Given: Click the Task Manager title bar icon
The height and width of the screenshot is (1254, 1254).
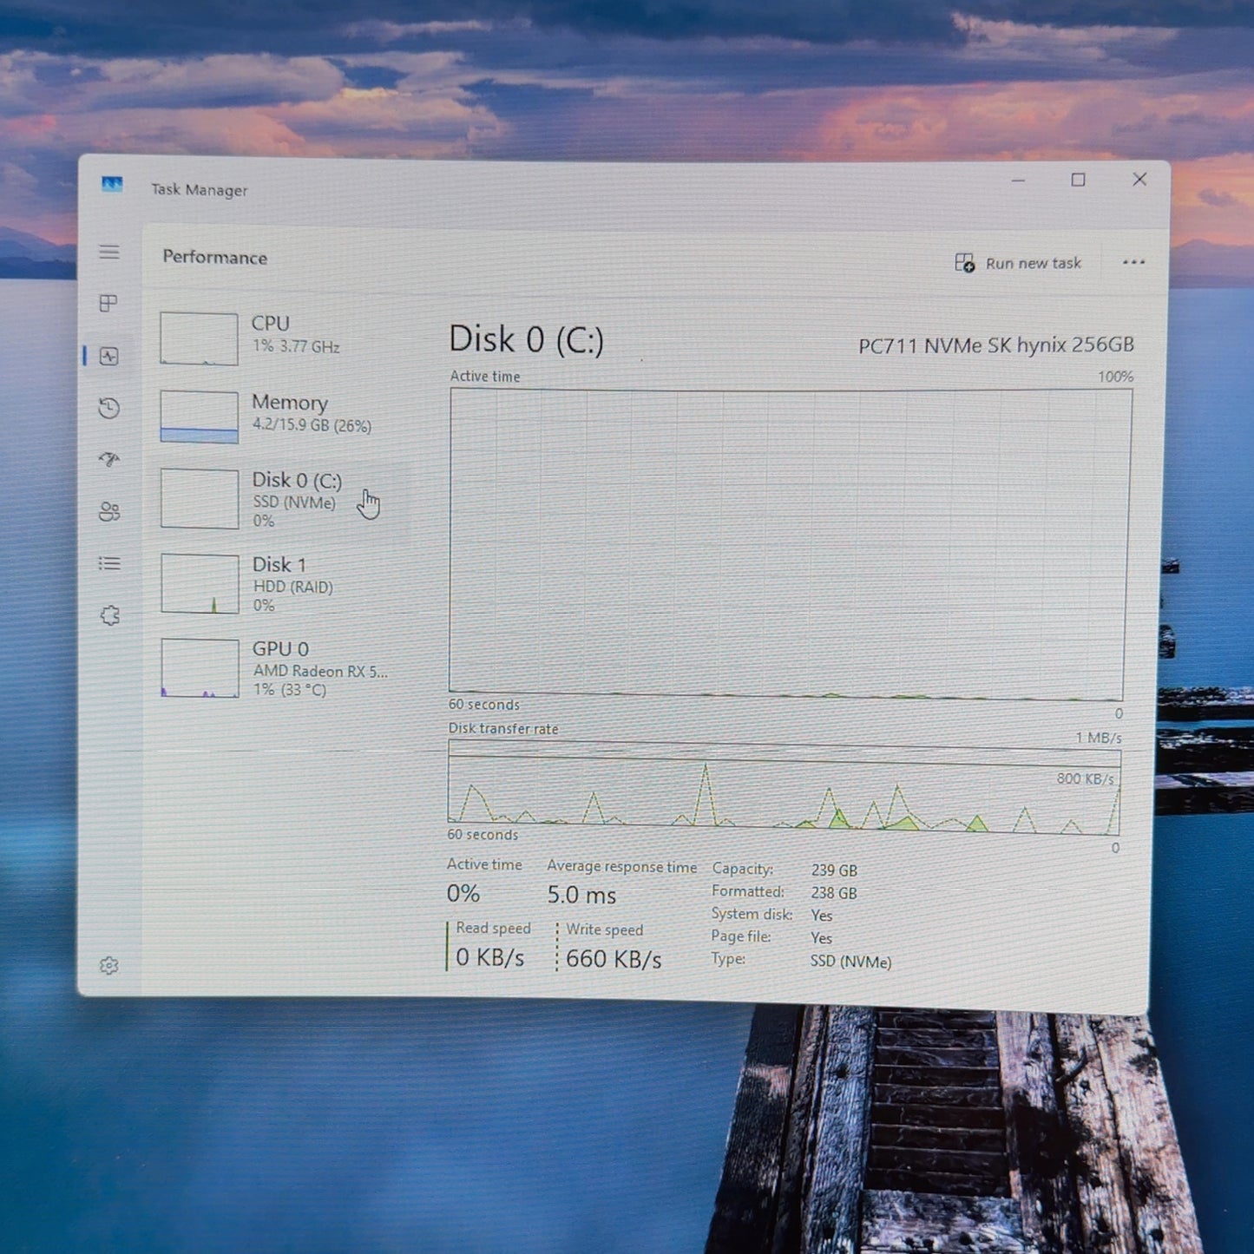Looking at the screenshot, I should click(x=112, y=185).
